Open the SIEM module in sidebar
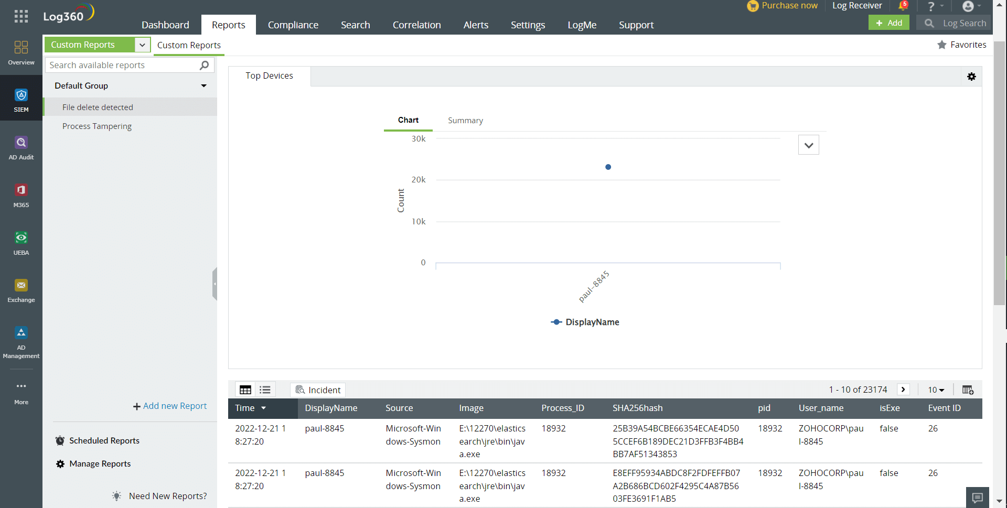 pos(21,100)
